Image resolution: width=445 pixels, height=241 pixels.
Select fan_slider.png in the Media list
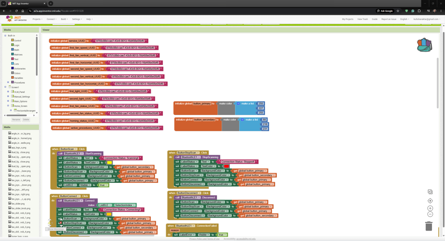pos(18,204)
